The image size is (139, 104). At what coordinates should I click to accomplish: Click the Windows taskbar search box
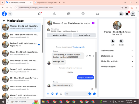23,102
